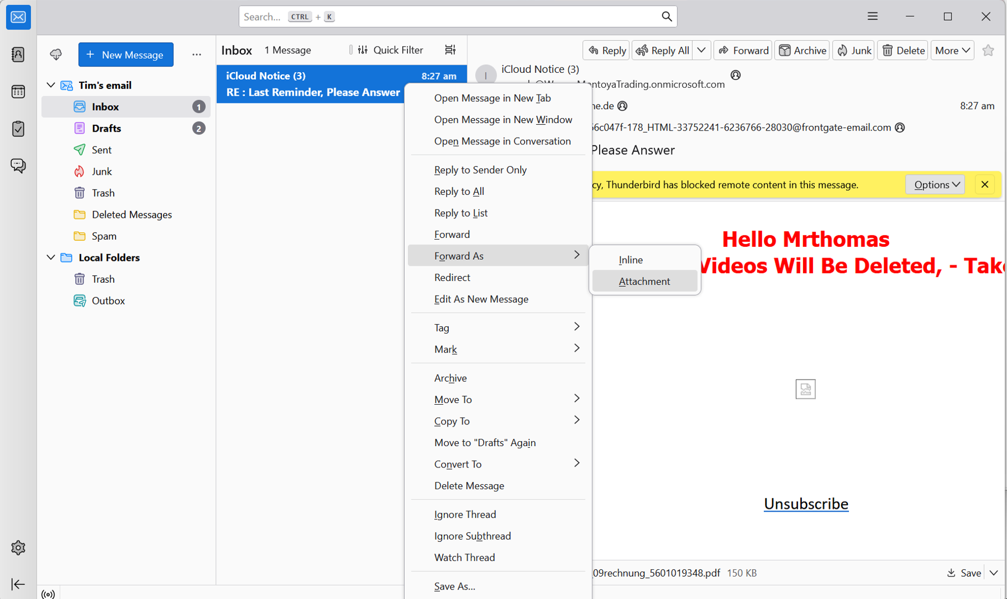This screenshot has width=1007, height=599.
Task: Open remote content Options dropdown
Action: pos(935,185)
